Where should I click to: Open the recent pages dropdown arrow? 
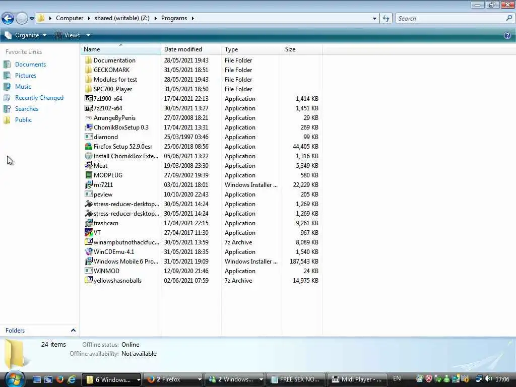(x=32, y=19)
